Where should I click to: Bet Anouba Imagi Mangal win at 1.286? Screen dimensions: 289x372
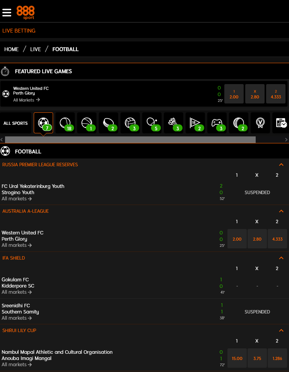point(277,358)
